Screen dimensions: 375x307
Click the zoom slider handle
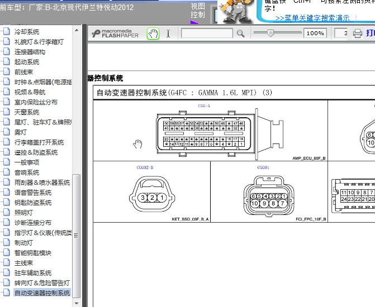tap(270, 33)
